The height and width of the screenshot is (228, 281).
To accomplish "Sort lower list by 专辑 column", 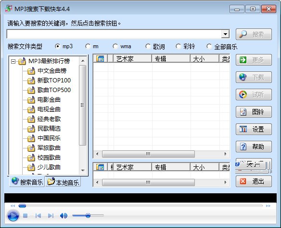I will click(x=171, y=167).
